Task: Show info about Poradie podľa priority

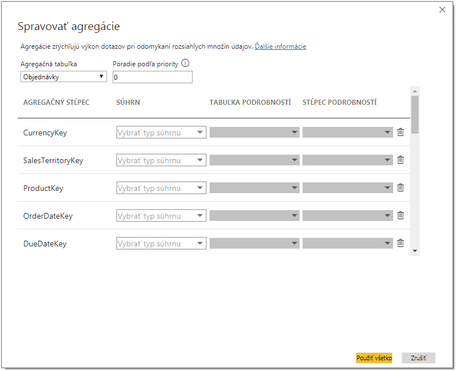Action: coord(185,63)
